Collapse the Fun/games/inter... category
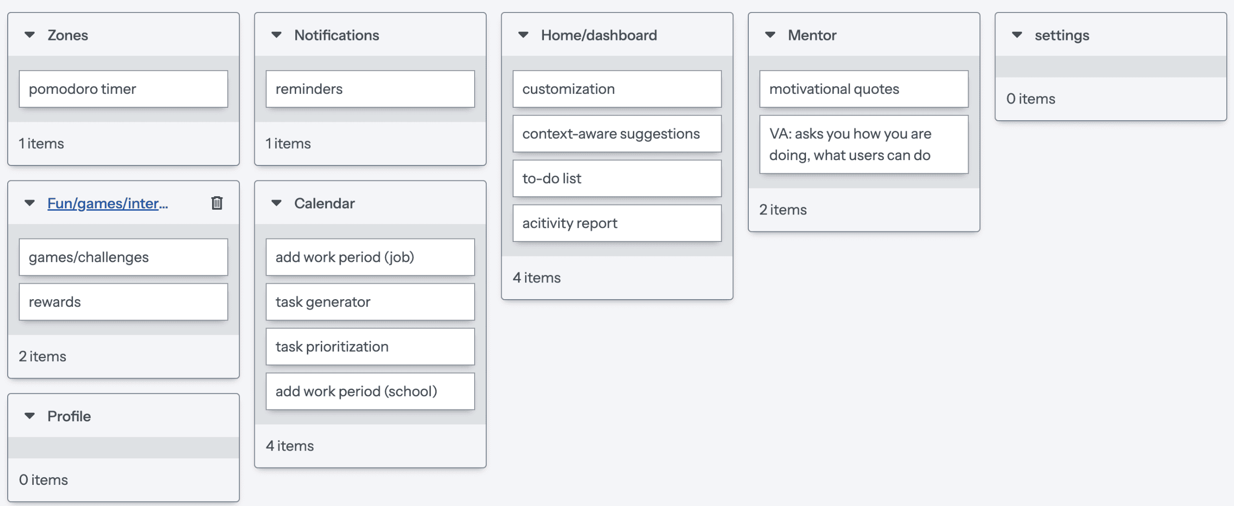 pos(30,203)
